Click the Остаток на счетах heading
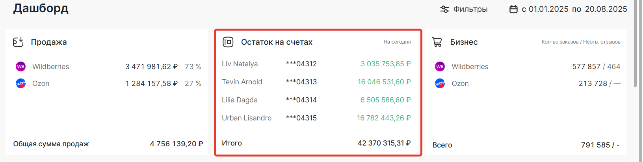 277,42
